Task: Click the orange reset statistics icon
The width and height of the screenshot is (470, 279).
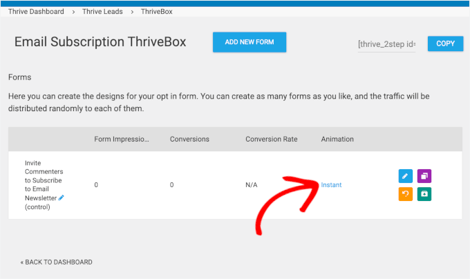Action: [x=406, y=194]
